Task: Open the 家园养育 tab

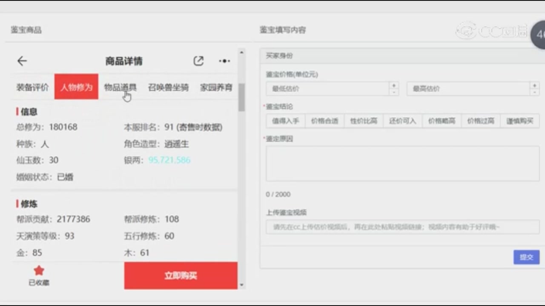Action: (x=216, y=88)
